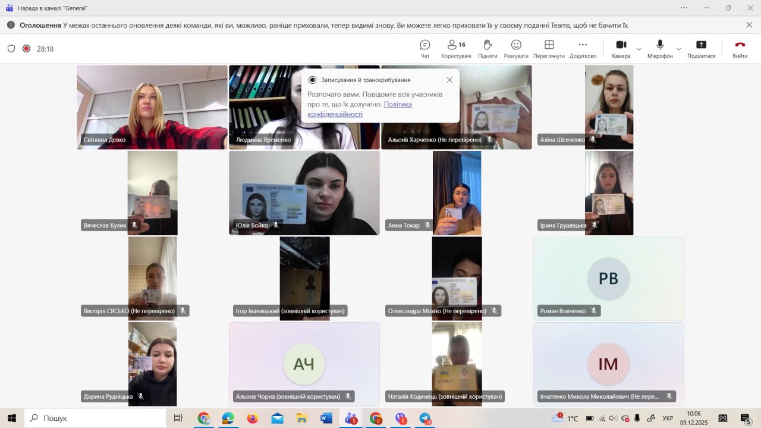
Task: Click the Windows Пошук search box
Action: (95, 418)
